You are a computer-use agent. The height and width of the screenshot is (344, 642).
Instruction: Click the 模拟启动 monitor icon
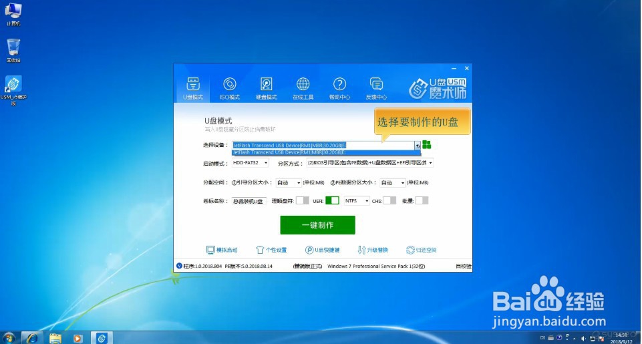pos(210,250)
